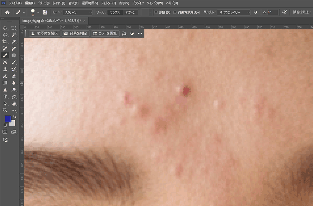Select the Horizontal Type tool
The image size is (313, 206).
pos(5,96)
